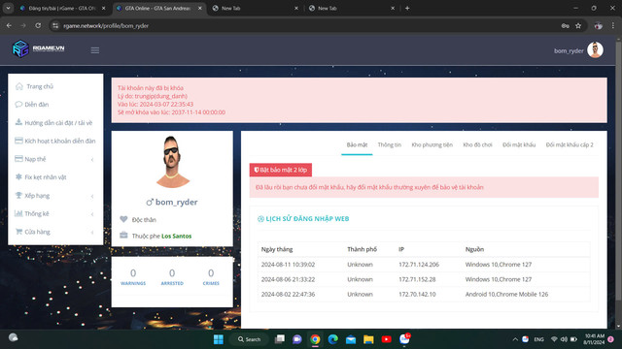Switch to the Kho phương tiện tab
Screen dimensions: 622x349
coord(432,144)
